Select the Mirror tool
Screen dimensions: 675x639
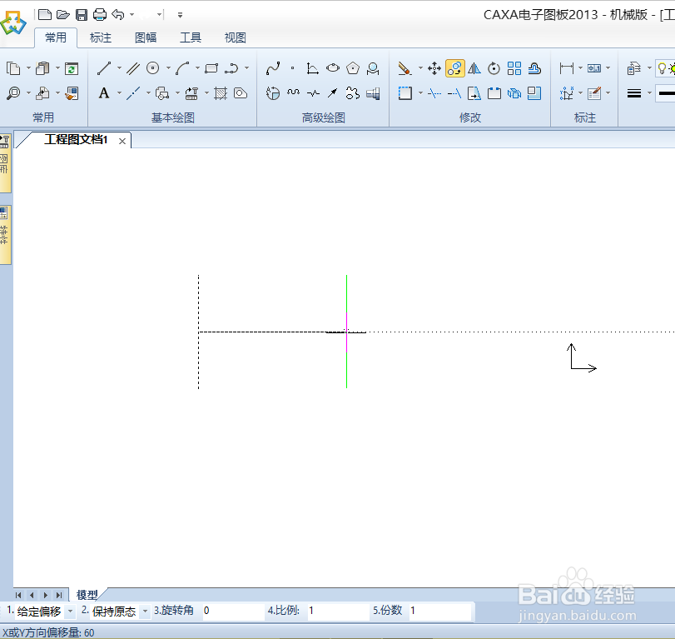point(474,68)
